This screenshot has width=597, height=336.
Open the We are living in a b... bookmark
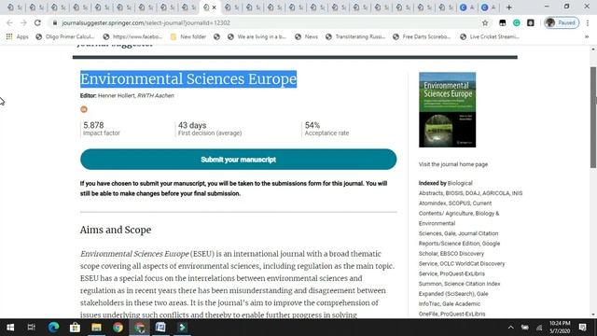257,36
